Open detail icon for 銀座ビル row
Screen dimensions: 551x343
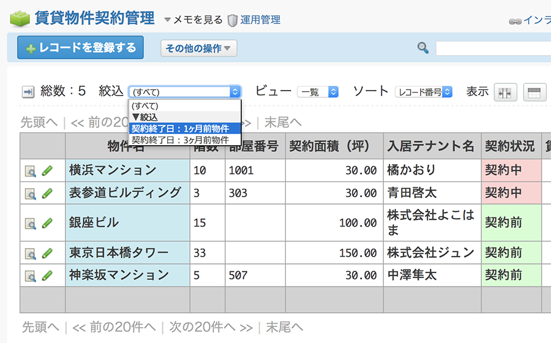click(x=30, y=223)
